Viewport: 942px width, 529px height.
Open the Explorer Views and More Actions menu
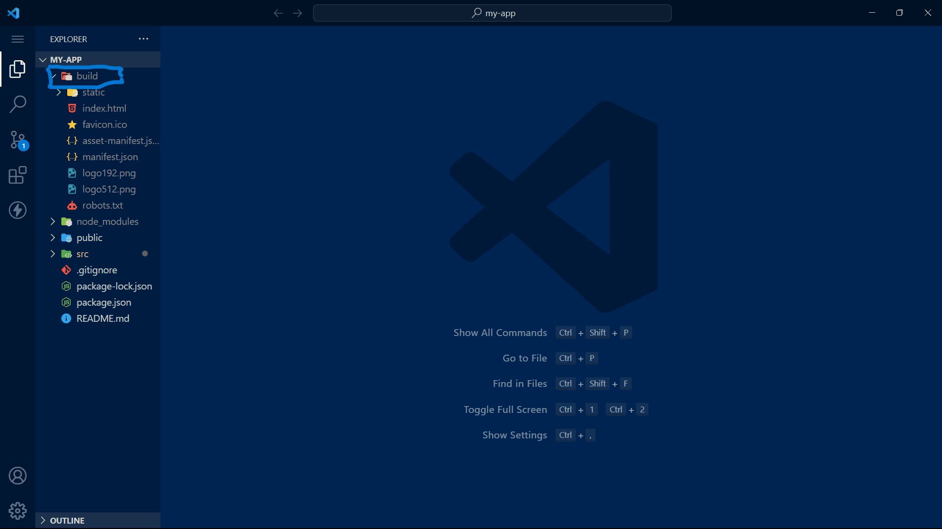pos(143,39)
